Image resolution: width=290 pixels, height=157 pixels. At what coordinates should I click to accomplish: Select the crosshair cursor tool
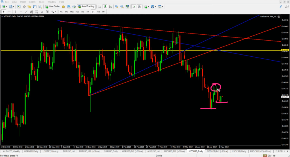click(9, 12)
